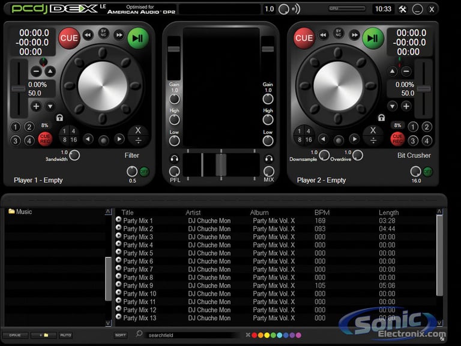Click the MIX headphone knob
This screenshot has width=461, height=346.
pos(269,171)
